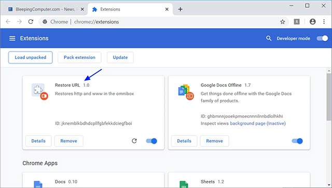Disable the Restore URL extension
Viewport: 332px width, 188px height.
[151, 141]
